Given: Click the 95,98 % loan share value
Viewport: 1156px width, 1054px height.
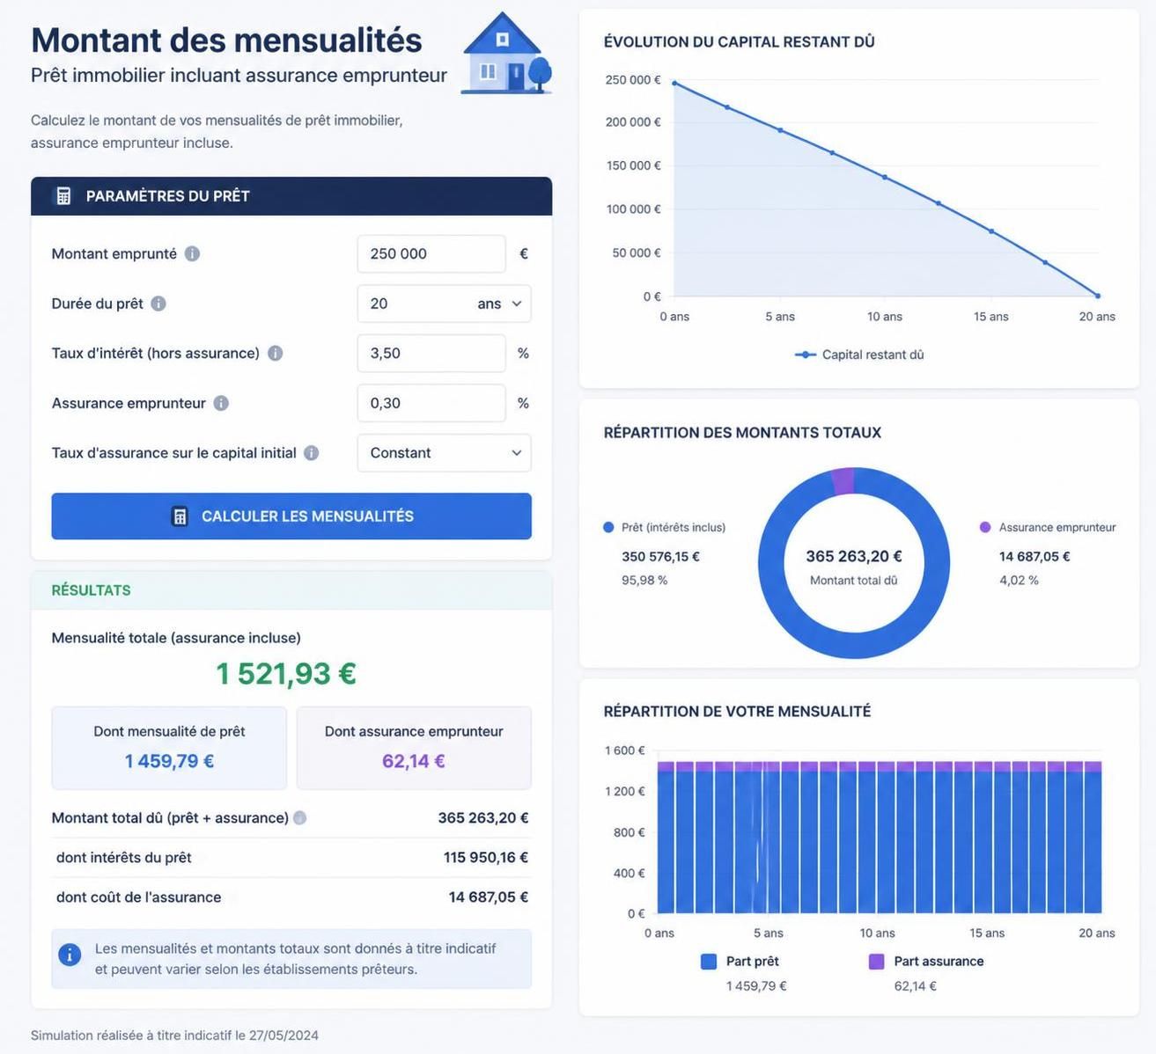Looking at the screenshot, I should pos(644,581).
